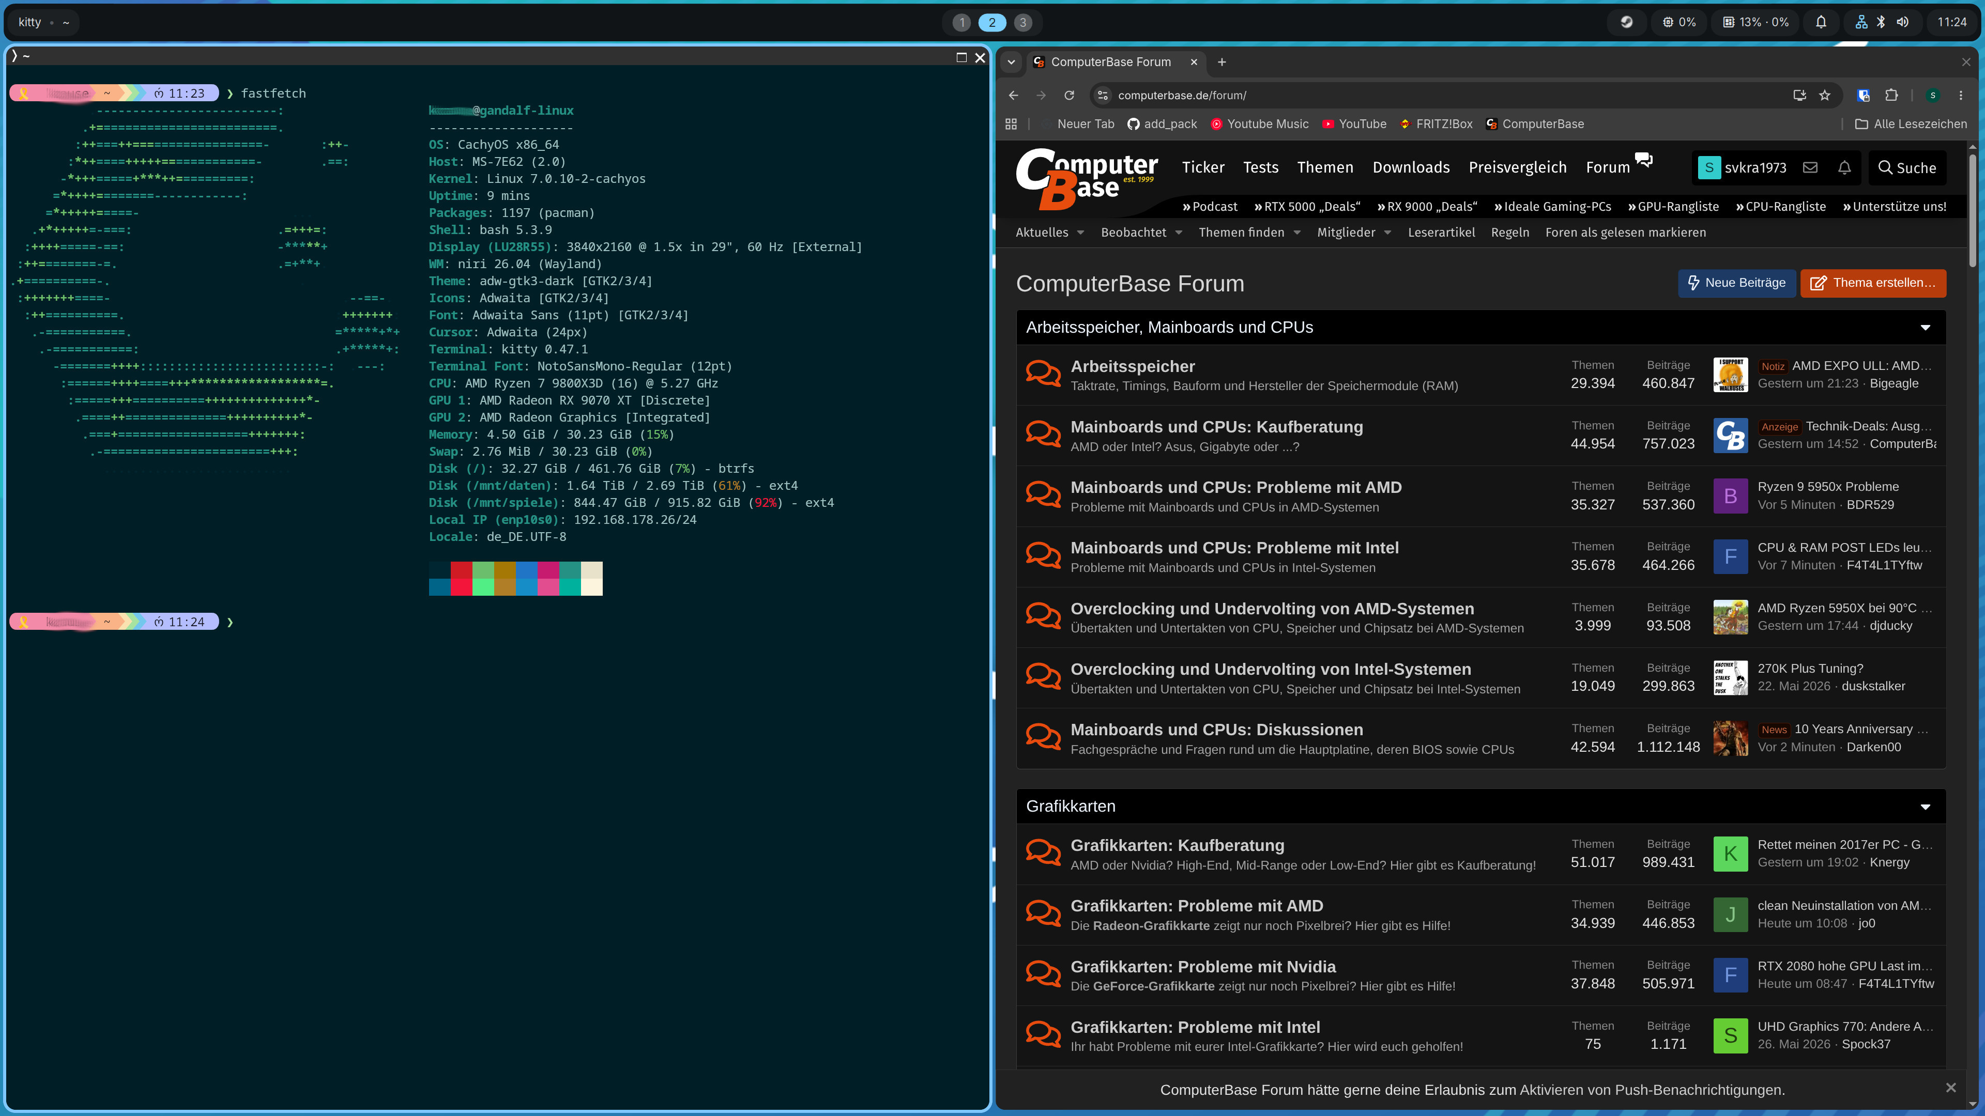Collapse the Arbeitsspeicher, Mainboards und CPUs category

[1925, 328]
